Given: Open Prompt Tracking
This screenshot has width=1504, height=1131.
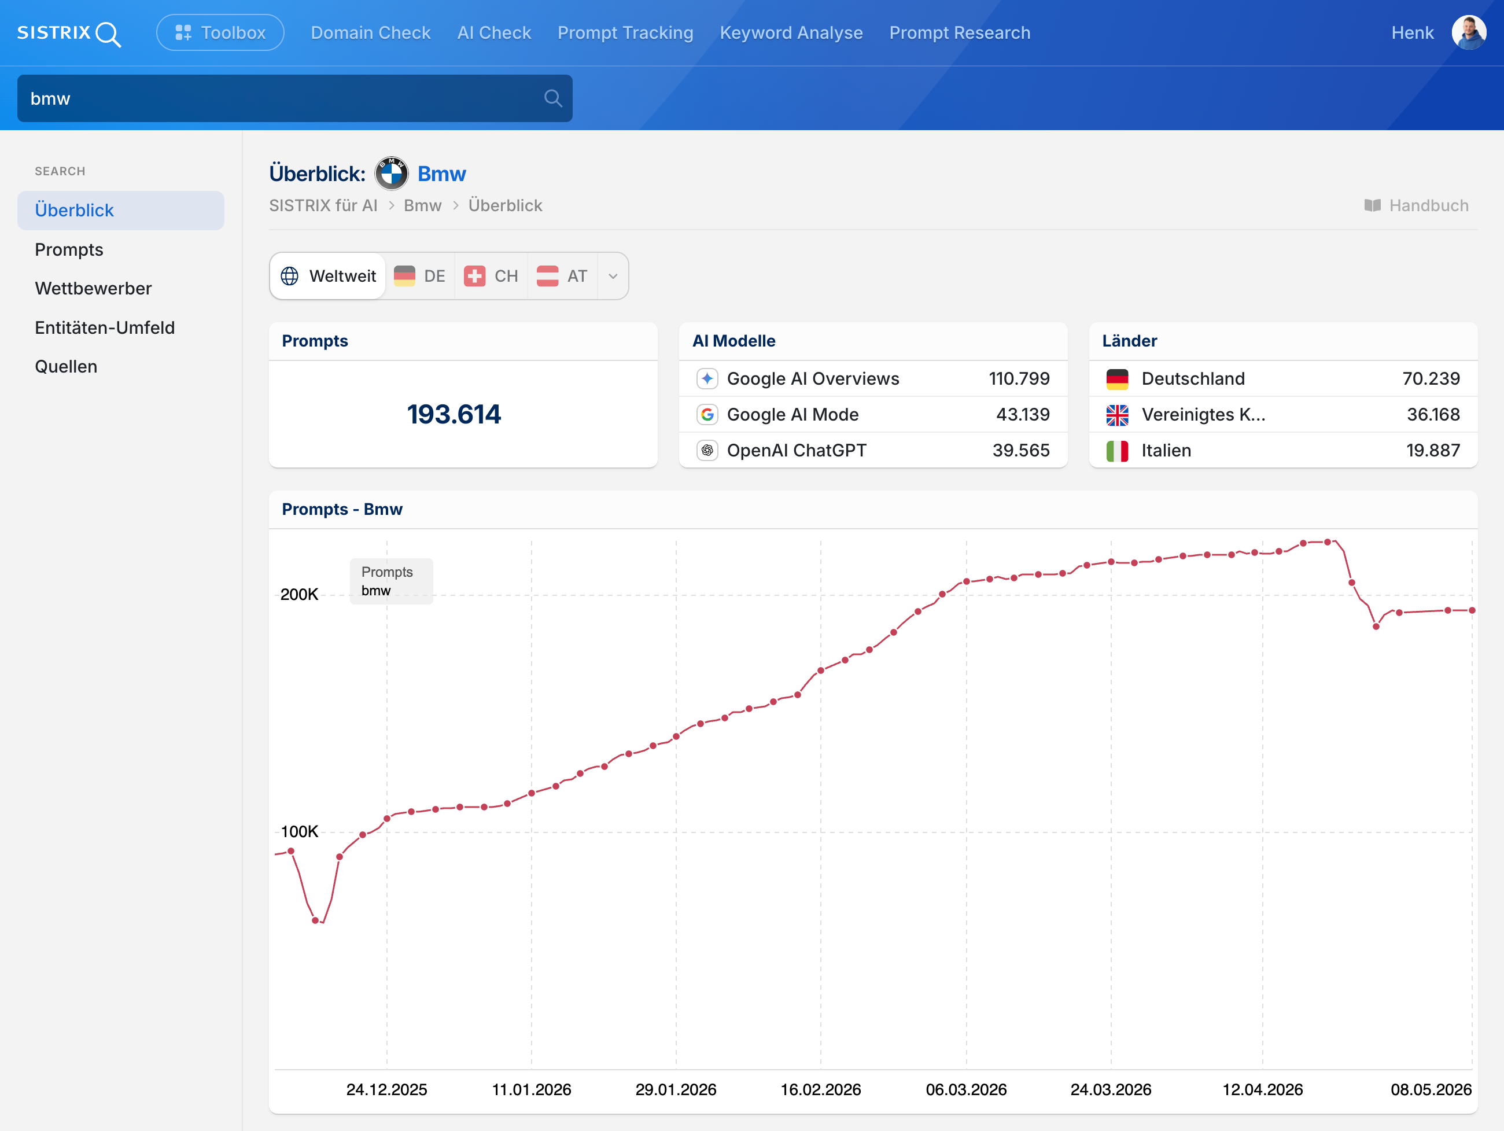Looking at the screenshot, I should [x=625, y=32].
